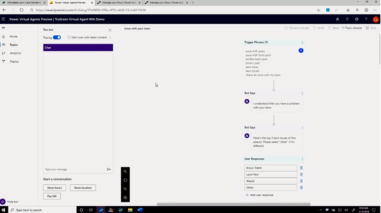The height and width of the screenshot is (213, 381).
Task: Open Windows Start menu
Action: click(3, 210)
